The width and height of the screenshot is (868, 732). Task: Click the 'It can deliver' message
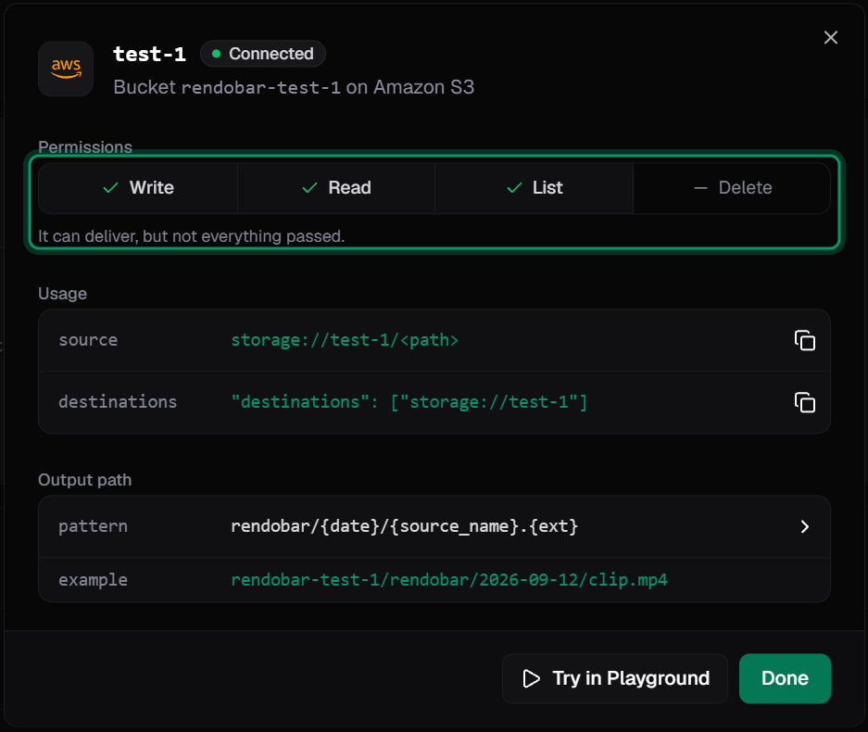pos(191,236)
